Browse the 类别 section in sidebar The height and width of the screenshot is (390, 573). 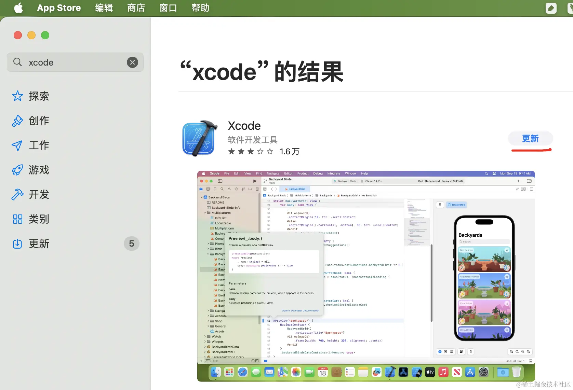tap(75, 219)
